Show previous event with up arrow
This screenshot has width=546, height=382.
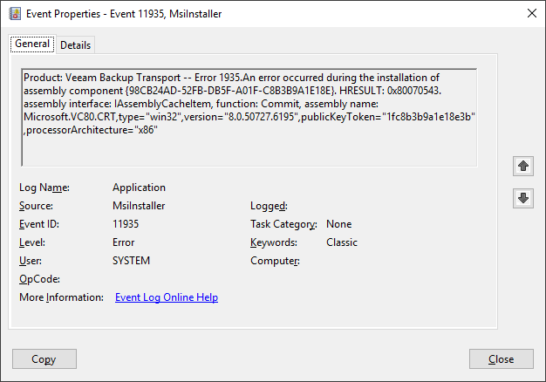523,166
